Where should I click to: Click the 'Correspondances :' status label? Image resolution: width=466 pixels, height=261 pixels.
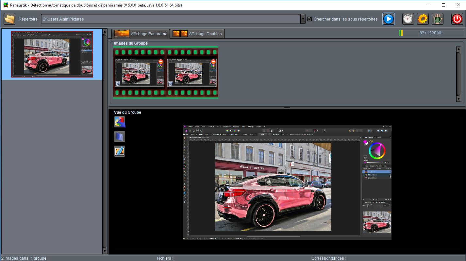(328, 258)
